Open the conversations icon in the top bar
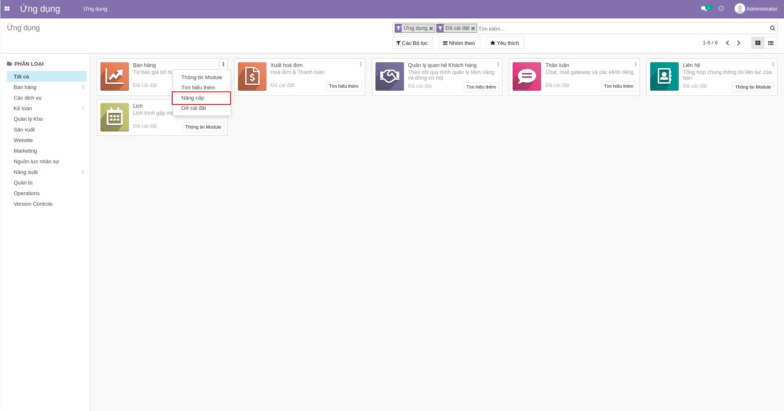784x411 pixels. click(x=704, y=8)
